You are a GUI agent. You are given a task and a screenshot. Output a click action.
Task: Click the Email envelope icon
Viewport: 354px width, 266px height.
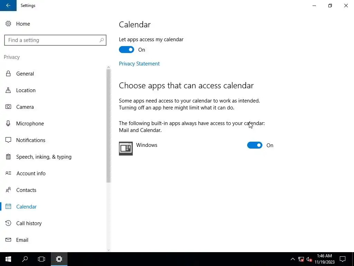coord(8,240)
